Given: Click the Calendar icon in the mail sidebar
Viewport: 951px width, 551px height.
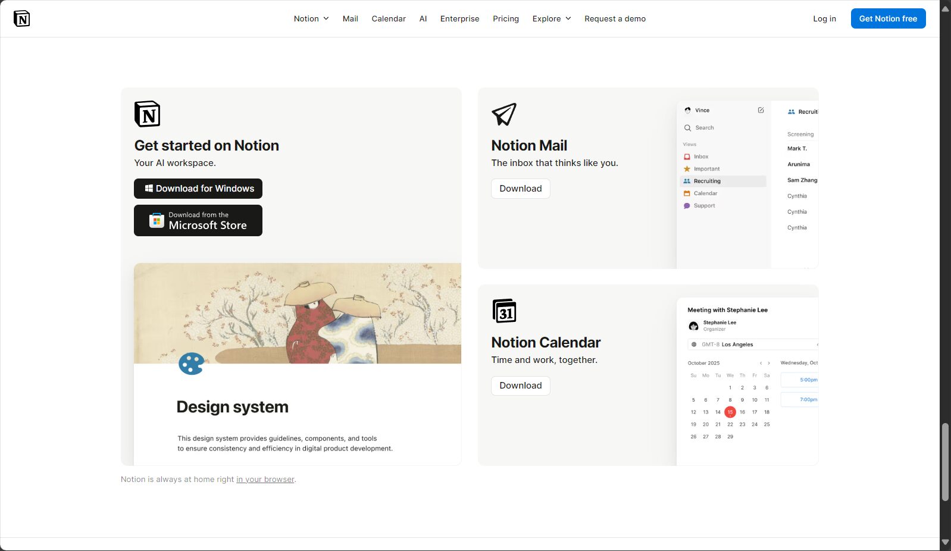Looking at the screenshot, I should [x=687, y=193].
